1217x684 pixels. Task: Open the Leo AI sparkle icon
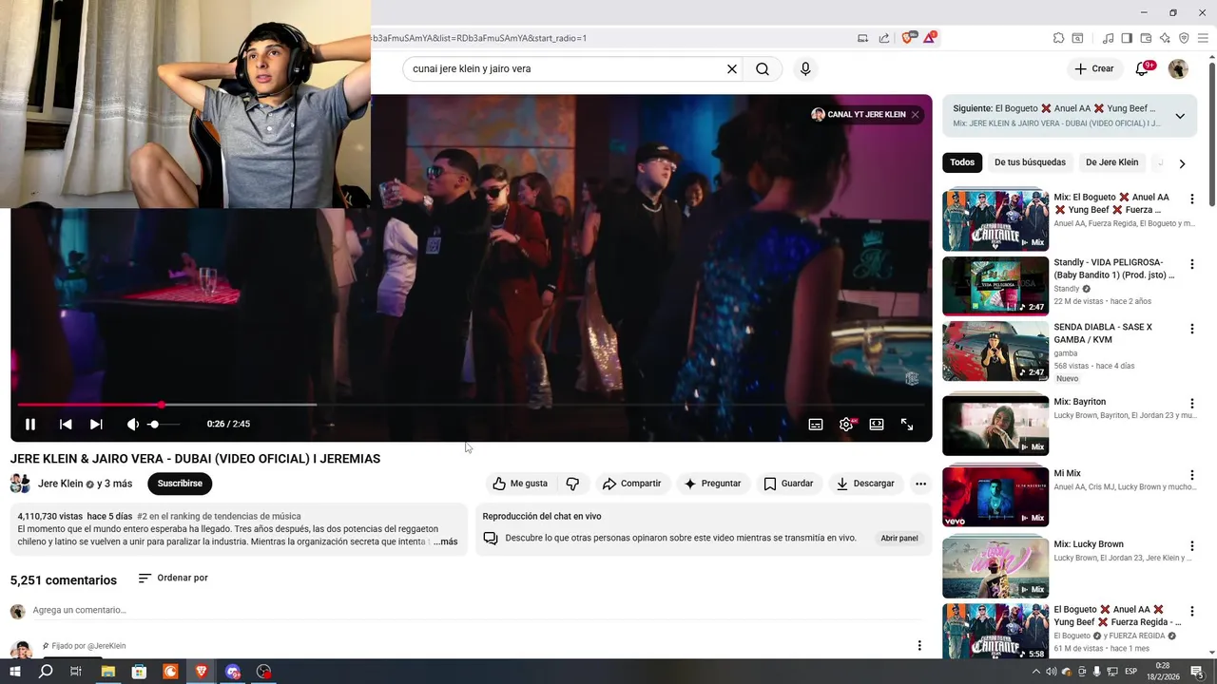tap(1165, 38)
